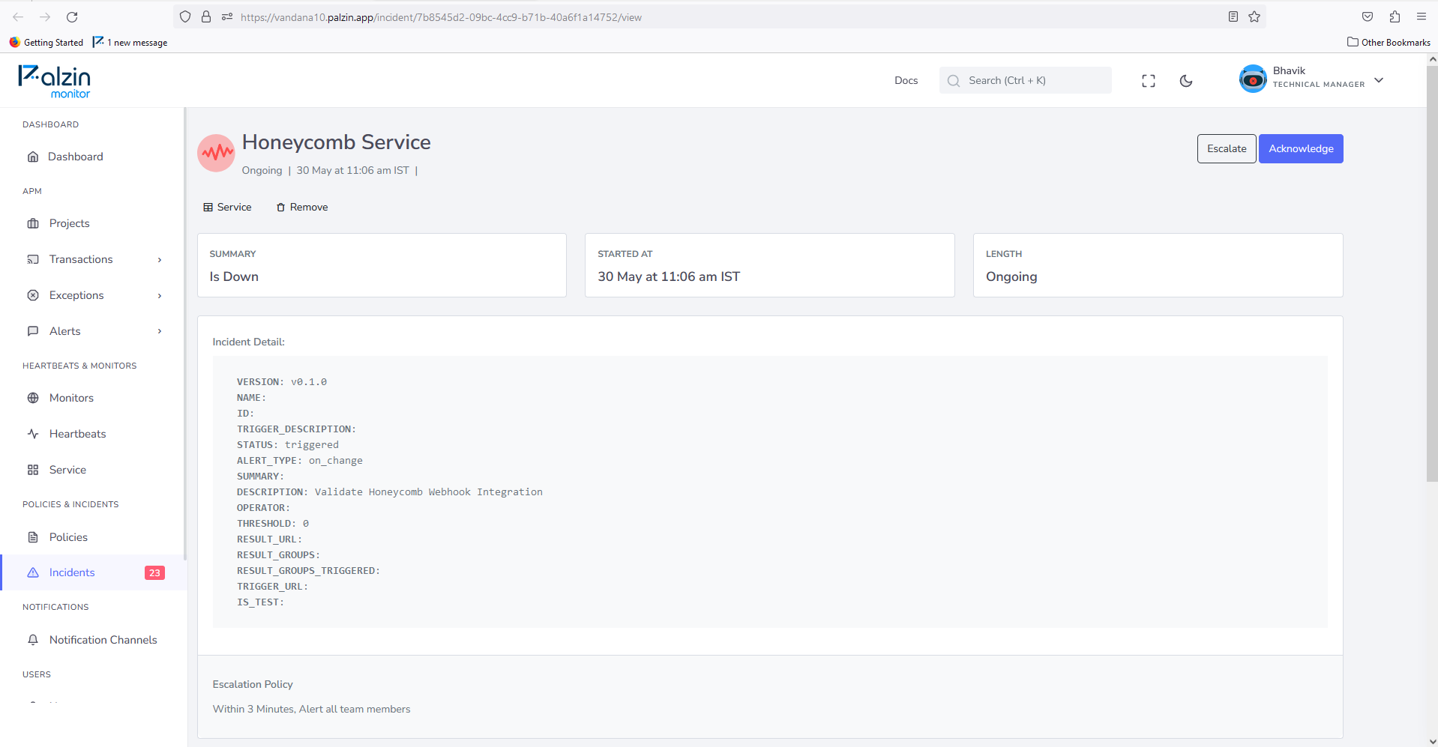Click the browser address bar URL
The height and width of the screenshot is (747, 1438).
click(441, 17)
